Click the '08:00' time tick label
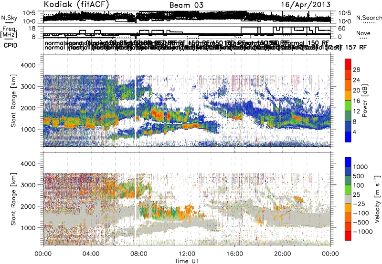 click(139, 254)
